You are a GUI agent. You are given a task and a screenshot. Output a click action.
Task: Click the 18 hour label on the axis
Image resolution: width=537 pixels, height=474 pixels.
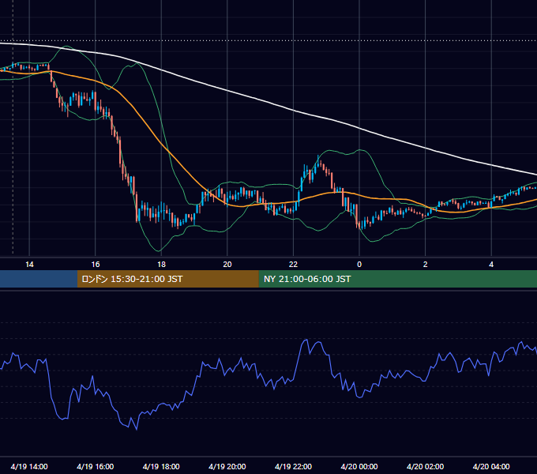point(161,265)
